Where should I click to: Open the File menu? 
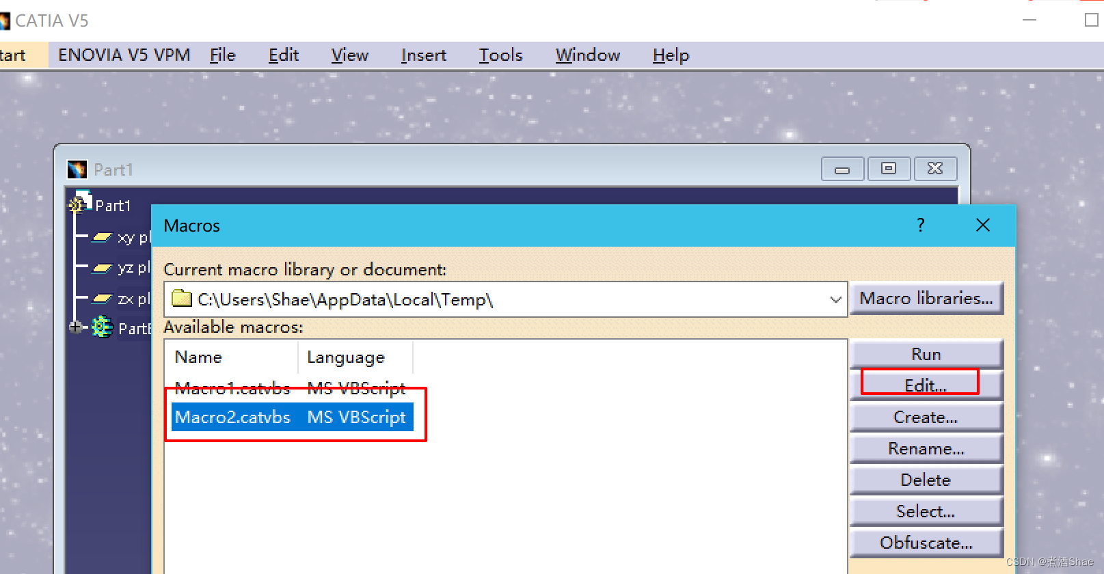point(222,55)
